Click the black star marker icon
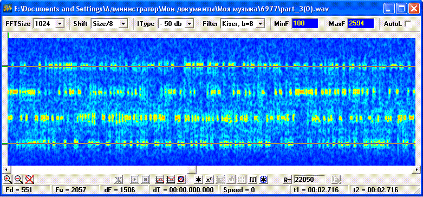 click(x=198, y=179)
